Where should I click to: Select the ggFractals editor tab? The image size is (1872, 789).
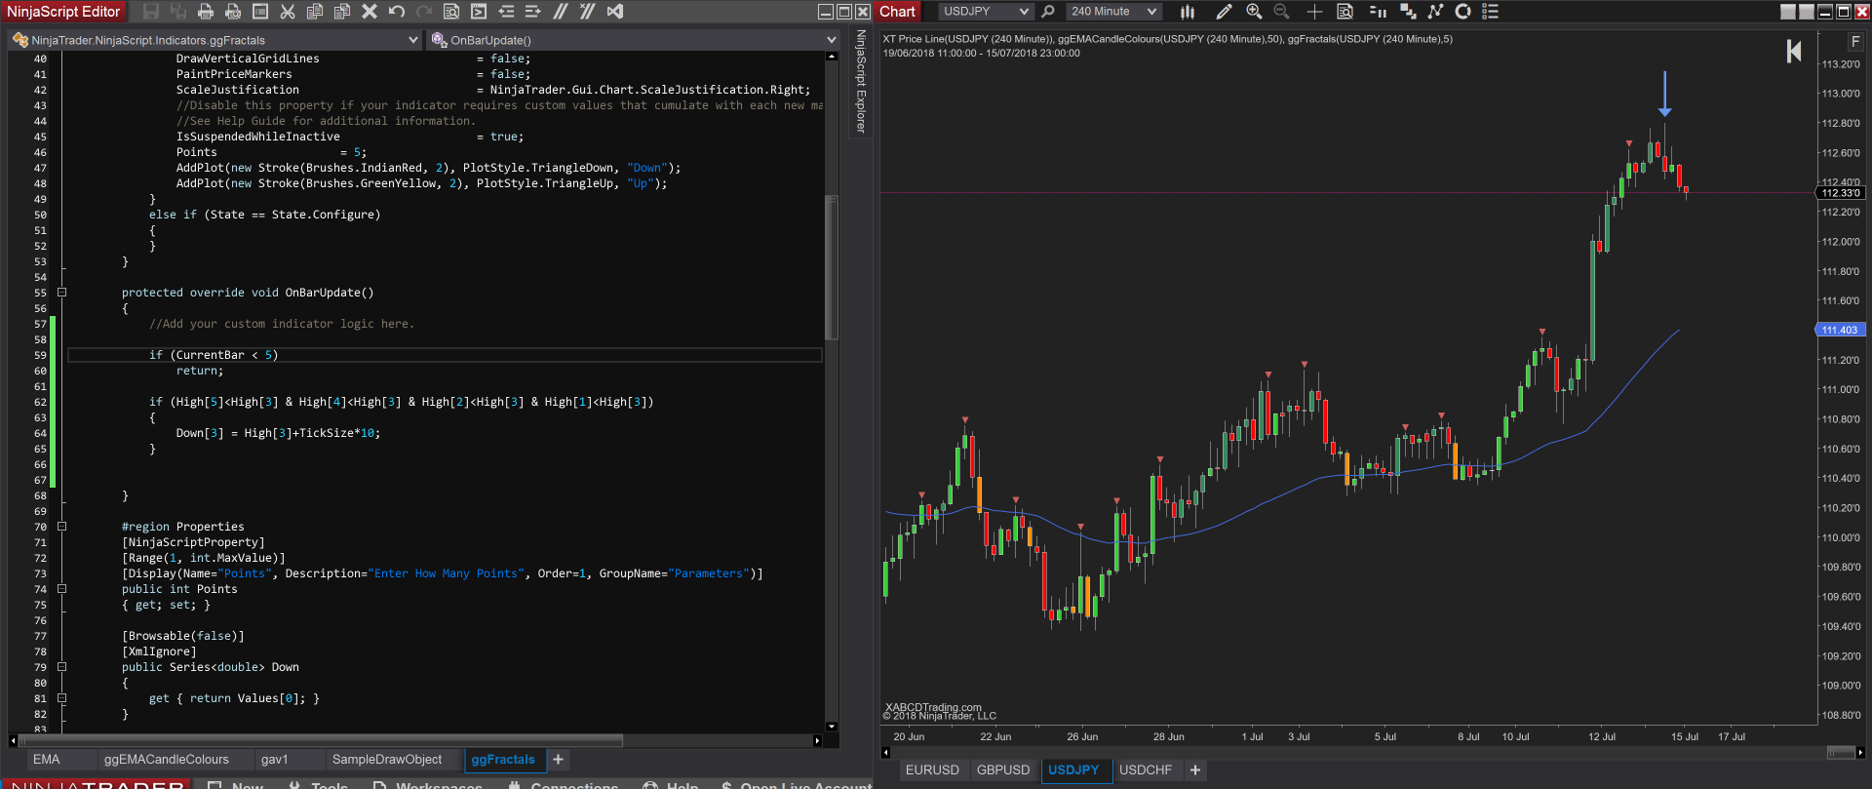[x=503, y=760]
